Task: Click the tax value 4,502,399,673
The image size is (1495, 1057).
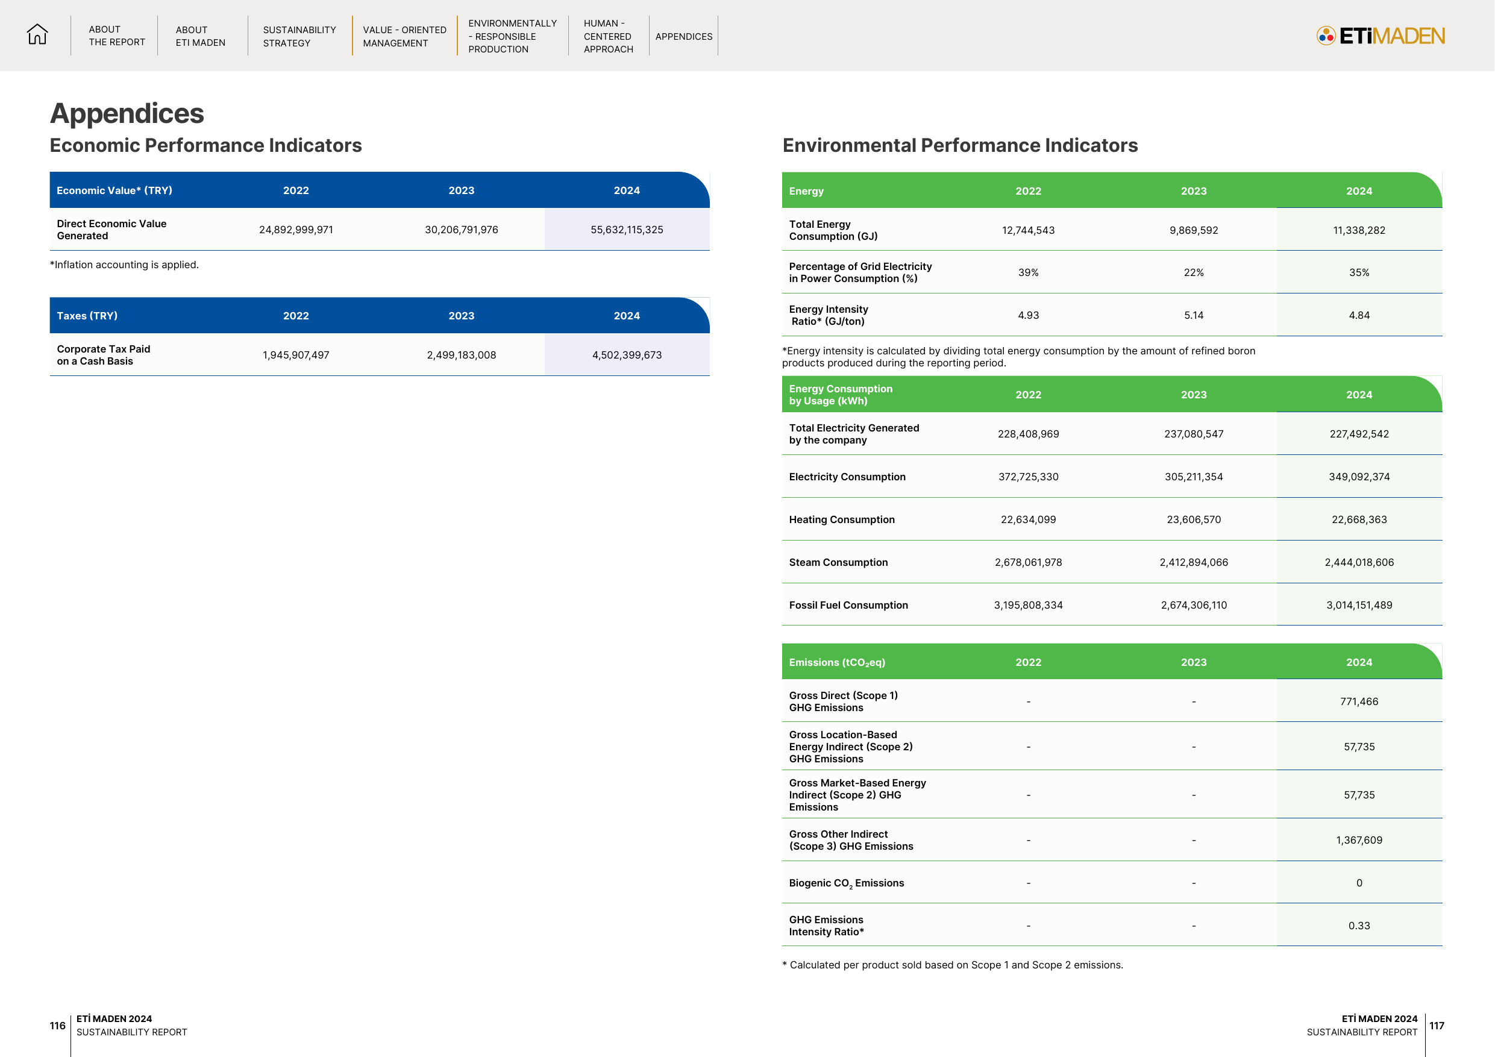Action: 627,355
